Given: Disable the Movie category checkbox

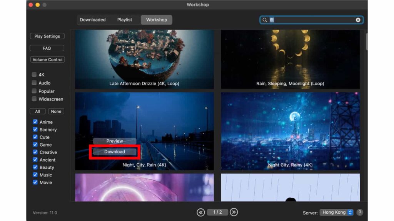Looking at the screenshot, I should coord(35,182).
